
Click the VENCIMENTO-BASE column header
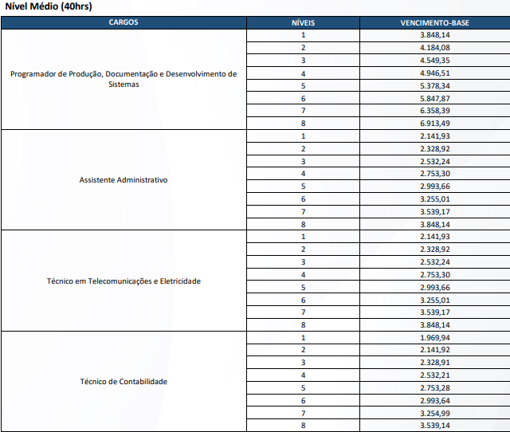click(434, 22)
